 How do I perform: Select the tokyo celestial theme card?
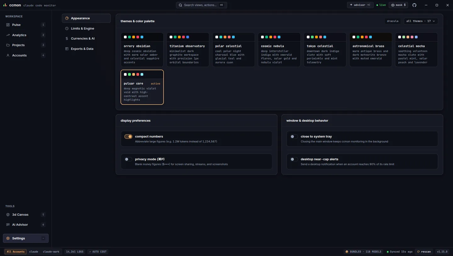point(325,50)
